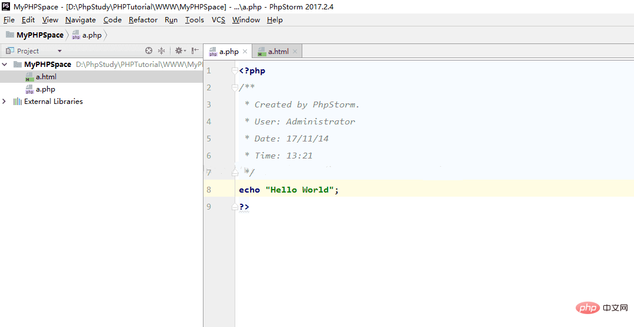Open the Project view dropdown

tap(59, 51)
